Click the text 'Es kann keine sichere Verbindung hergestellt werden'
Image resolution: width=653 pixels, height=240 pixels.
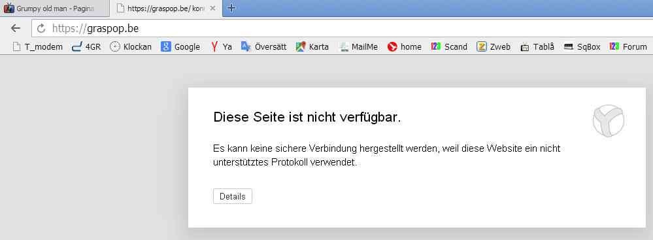coord(326,148)
